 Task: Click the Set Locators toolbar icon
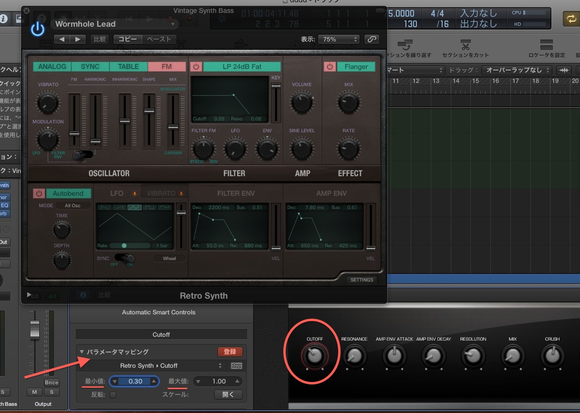[547, 45]
